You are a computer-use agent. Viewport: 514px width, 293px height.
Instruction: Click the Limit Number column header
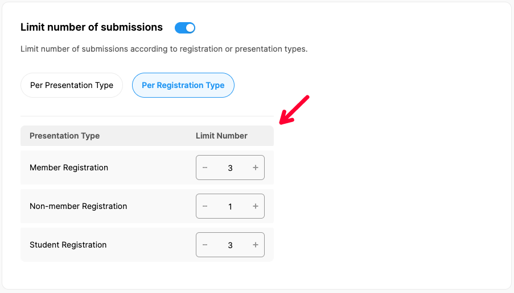point(221,136)
